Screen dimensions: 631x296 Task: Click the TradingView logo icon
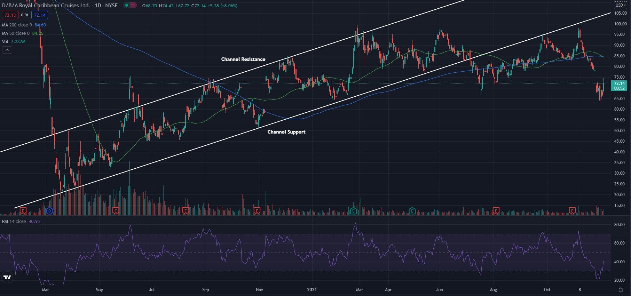[7, 277]
